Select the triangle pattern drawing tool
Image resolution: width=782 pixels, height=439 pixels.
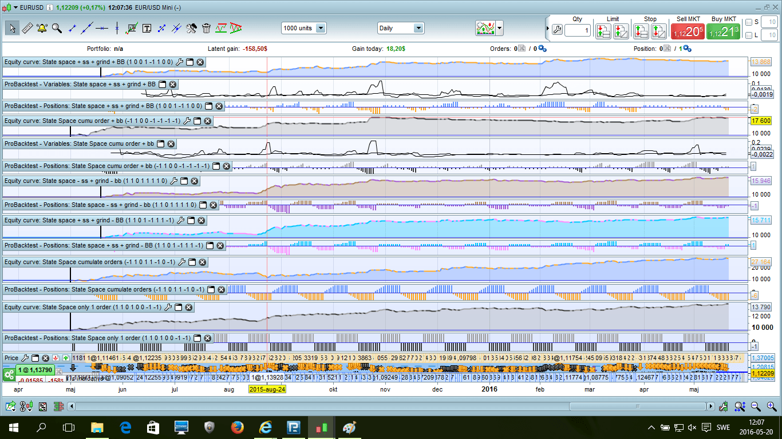(235, 28)
